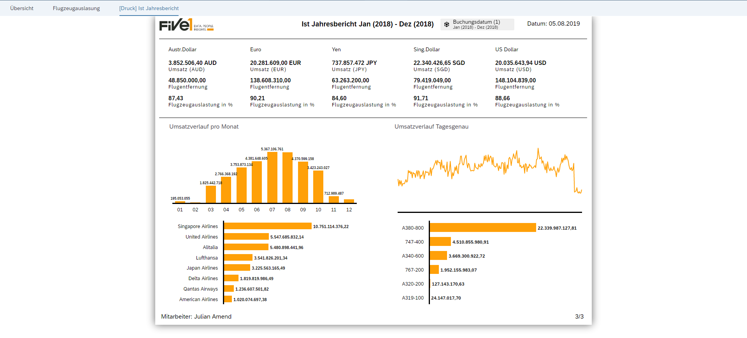Open the Übersicht tab
Image resolution: width=747 pixels, height=338 pixels.
(22, 8)
